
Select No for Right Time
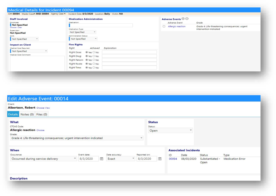[x=94, y=68]
